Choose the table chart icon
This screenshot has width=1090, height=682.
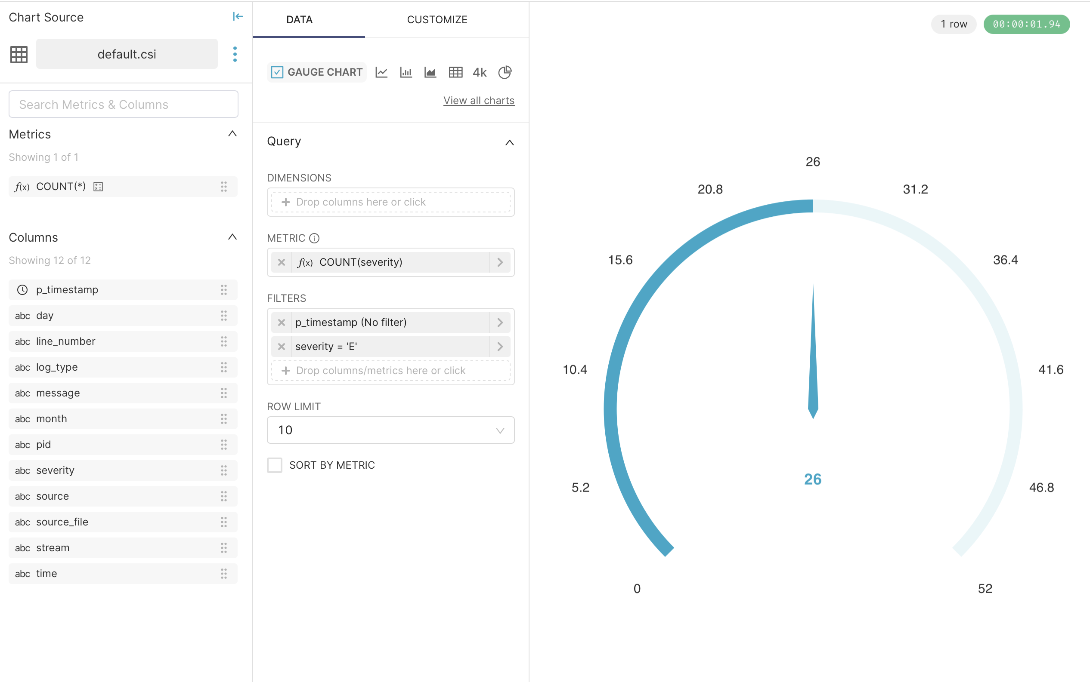(x=455, y=72)
